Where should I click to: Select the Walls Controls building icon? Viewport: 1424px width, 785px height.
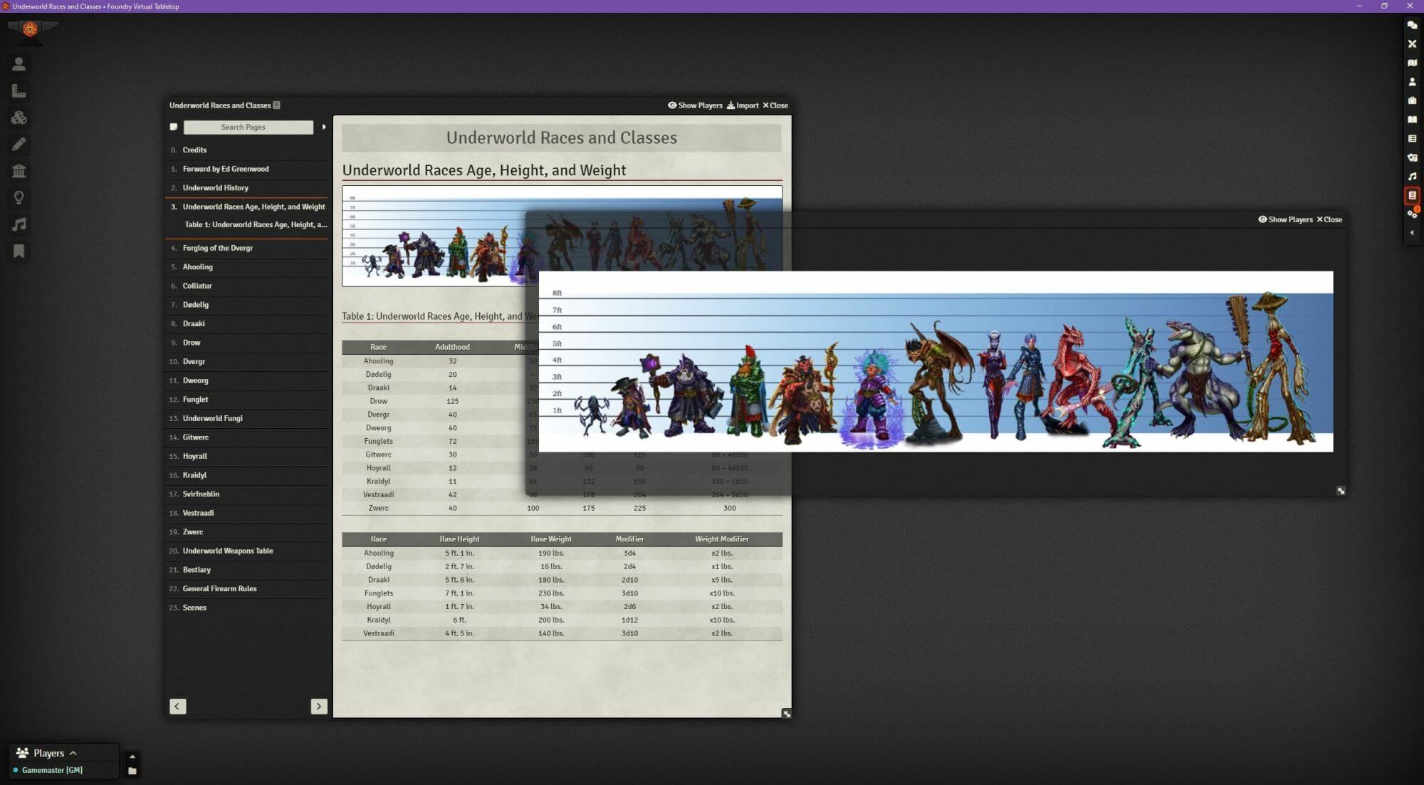(19, 171)
